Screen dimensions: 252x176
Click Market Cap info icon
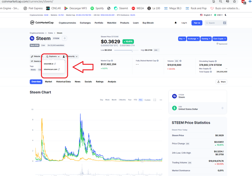point(112,61)
